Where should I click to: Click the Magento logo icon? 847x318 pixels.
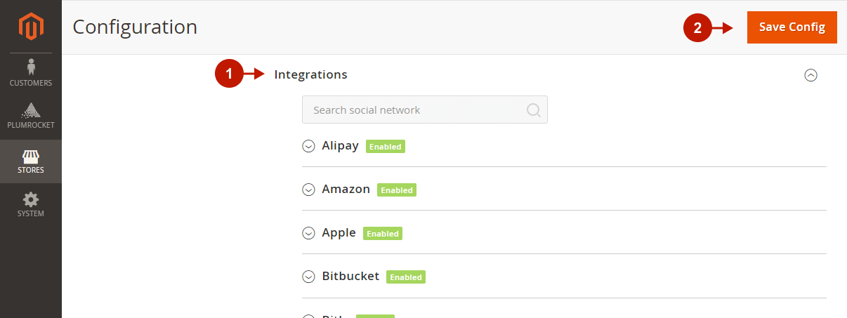[x=31, y=27]
